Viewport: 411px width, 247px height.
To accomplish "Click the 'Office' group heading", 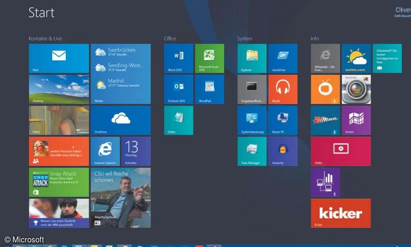I will point(170,38).
